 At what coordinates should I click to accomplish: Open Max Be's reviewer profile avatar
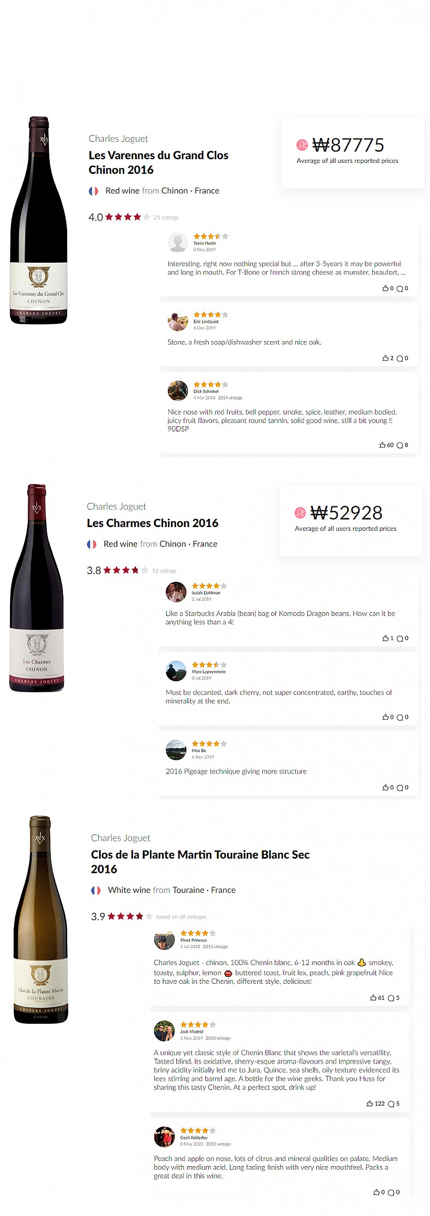(176, 749)
